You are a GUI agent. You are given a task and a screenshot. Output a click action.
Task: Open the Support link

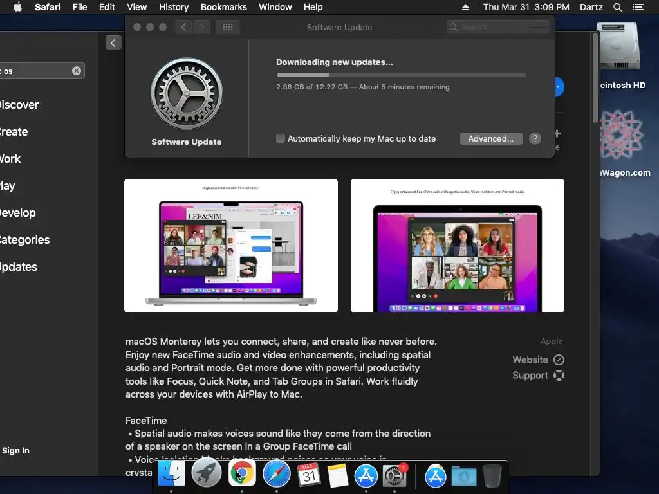[538, 375]
